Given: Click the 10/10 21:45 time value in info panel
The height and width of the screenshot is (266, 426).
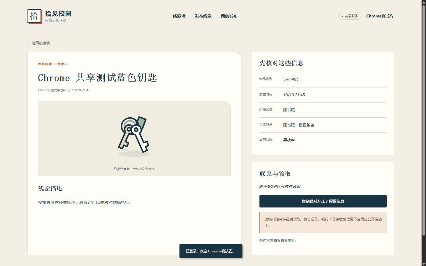Looking at the screenshot, I should pyautogui.click(x=294, y=95).
